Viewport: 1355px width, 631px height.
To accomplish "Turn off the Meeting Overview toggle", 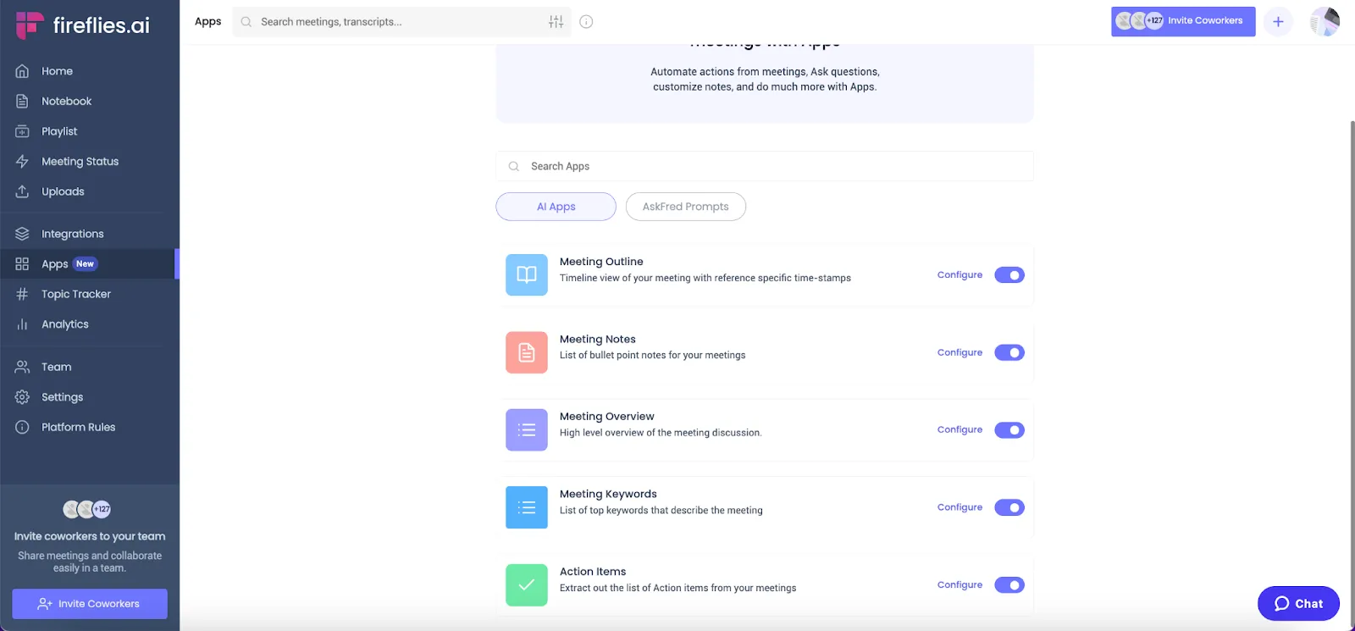I will [x=1009, y=430].
